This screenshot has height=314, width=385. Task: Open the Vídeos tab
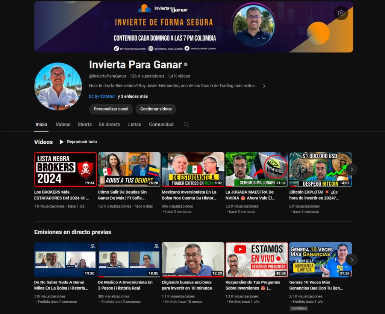[x=63, y=124]
